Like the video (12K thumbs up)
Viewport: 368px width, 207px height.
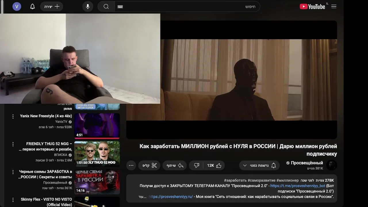(214, 165)
